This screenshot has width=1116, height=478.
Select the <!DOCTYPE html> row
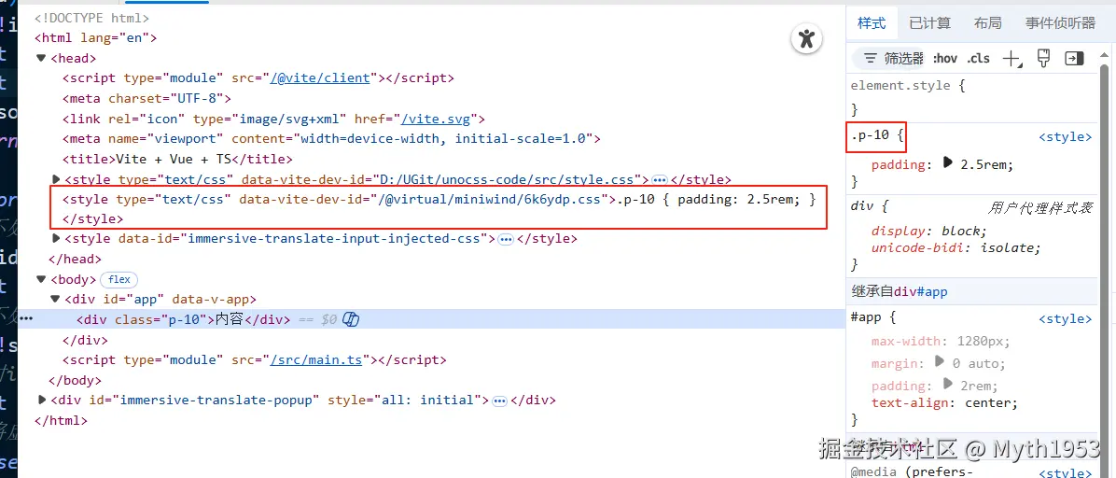click(x=91, y=19)
